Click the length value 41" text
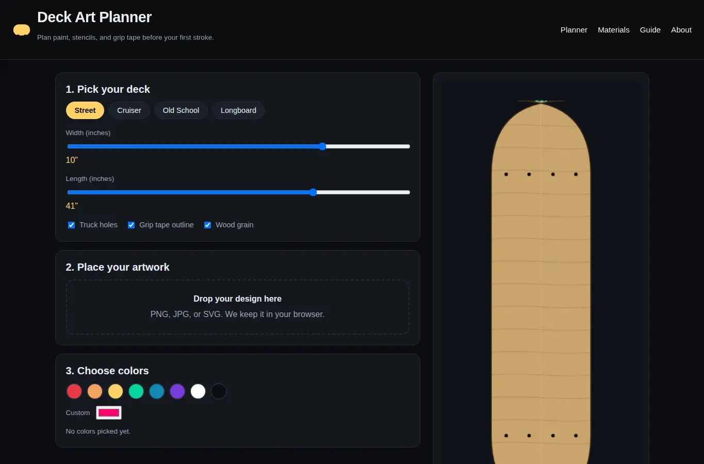 click(x=72, y=206)
